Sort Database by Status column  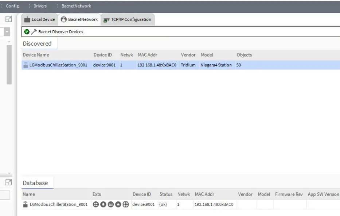(x=166, y=194)
